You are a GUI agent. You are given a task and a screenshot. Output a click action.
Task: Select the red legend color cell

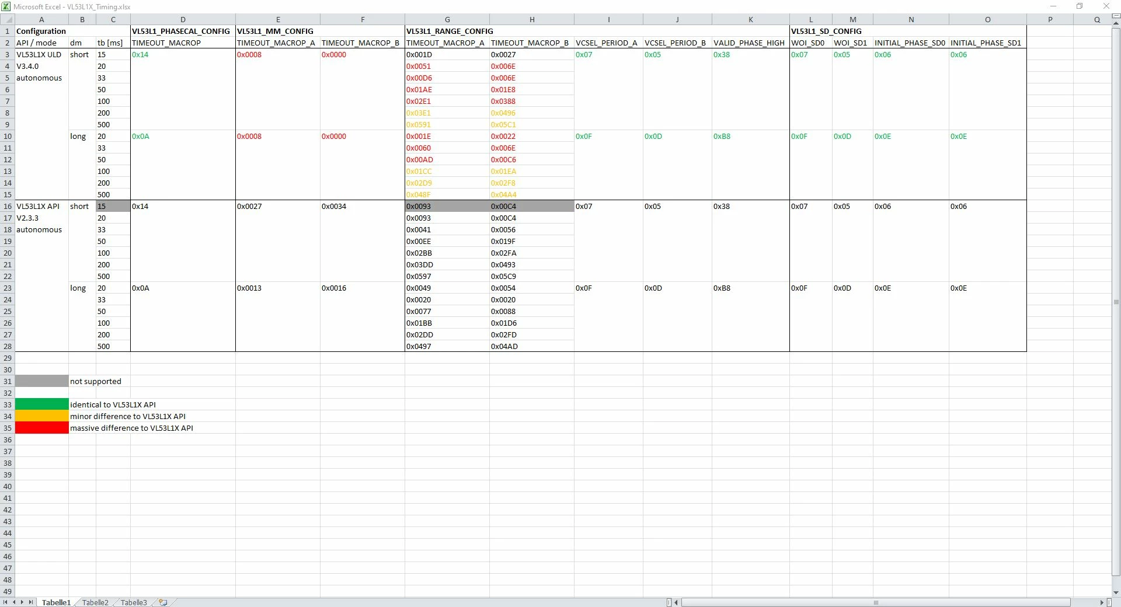coord(41,428)
